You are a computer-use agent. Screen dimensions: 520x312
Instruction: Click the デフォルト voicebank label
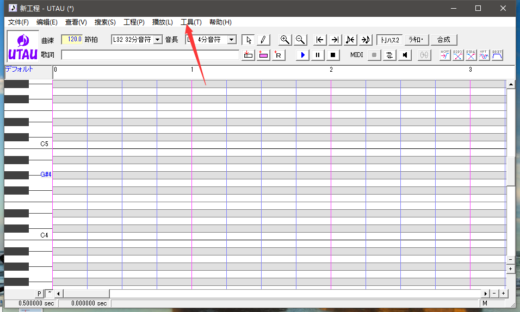19,69
